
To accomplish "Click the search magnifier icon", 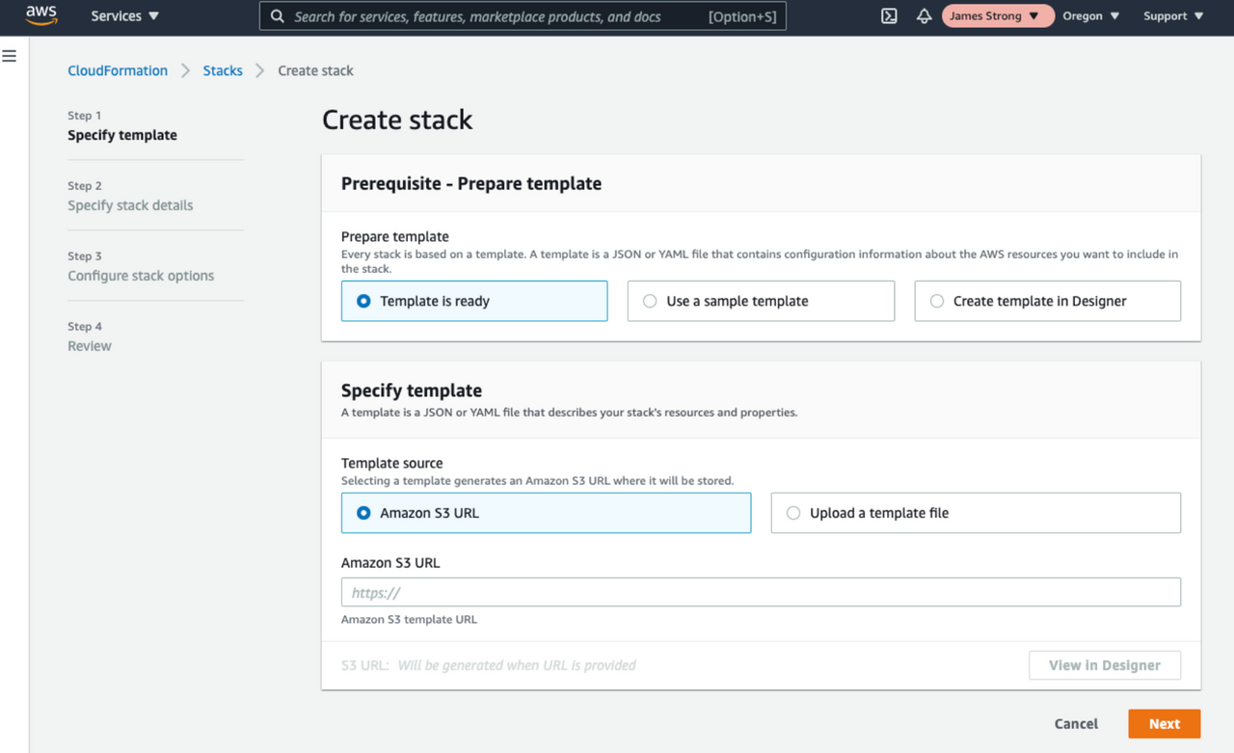I will coord(278,15).
